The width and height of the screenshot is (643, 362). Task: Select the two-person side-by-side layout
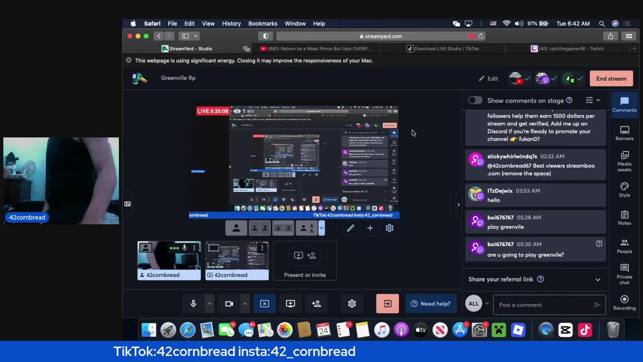pyautogui.click(x=260, y=228)
